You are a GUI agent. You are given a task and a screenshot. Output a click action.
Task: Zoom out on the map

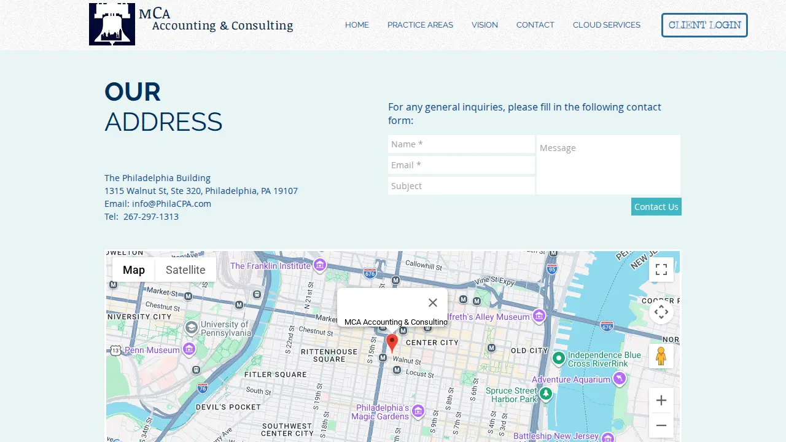(x=661, y=425)
